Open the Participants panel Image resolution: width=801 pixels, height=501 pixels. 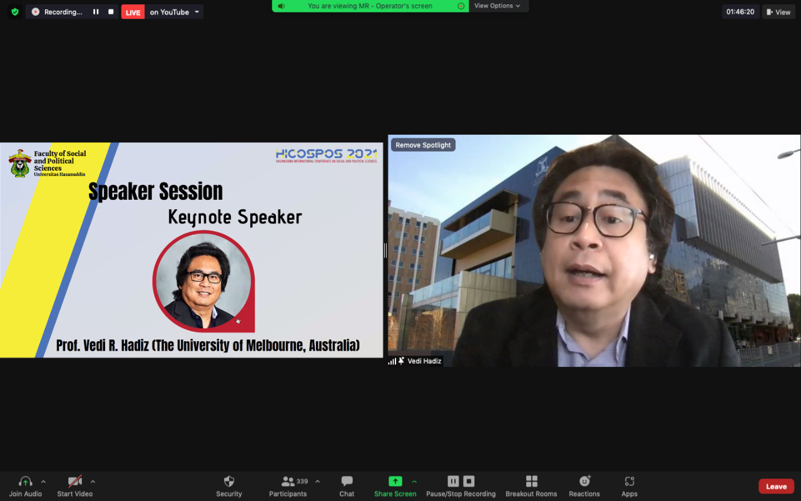(288, 482)
